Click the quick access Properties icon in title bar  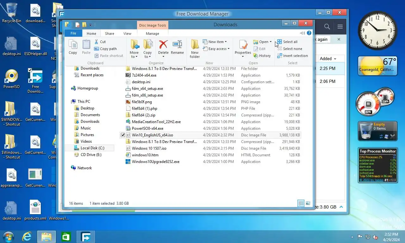click(x=77, y=24)
